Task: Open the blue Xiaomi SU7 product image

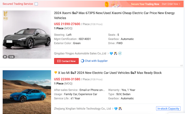Action: point(27,91)
